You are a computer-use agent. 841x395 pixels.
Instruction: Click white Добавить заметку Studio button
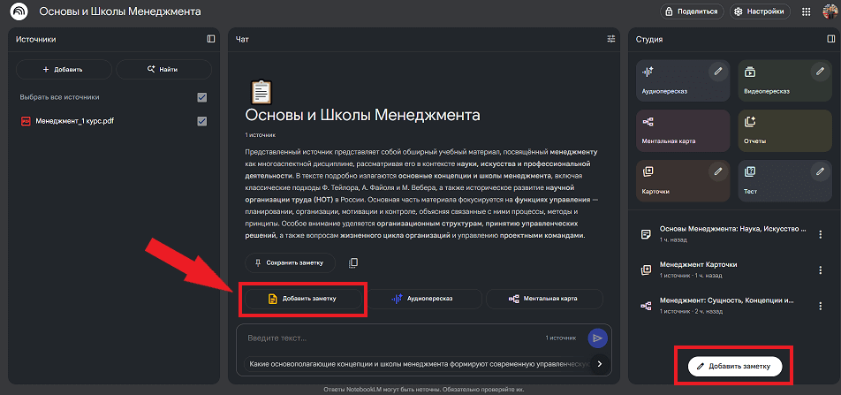(x=735, y=367)
